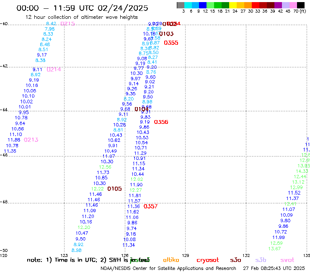This screenshot has height=272, width=310.
Task: Select the wave height value 10.05
Action: pos(30,91)
